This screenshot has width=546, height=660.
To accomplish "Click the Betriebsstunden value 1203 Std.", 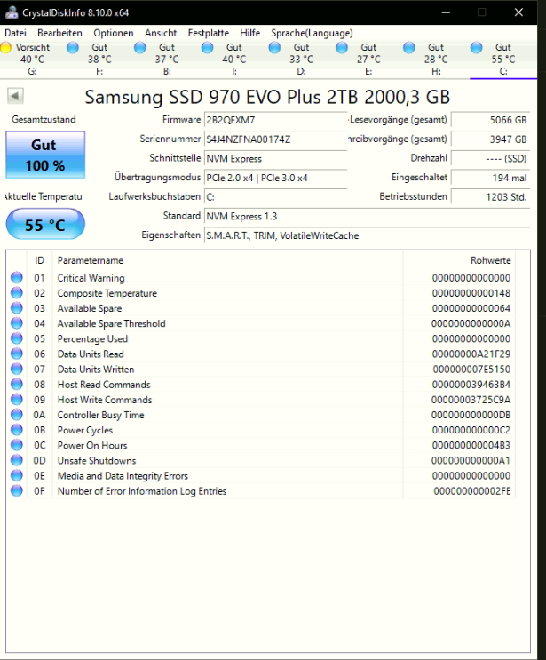I will click(490, 197).
